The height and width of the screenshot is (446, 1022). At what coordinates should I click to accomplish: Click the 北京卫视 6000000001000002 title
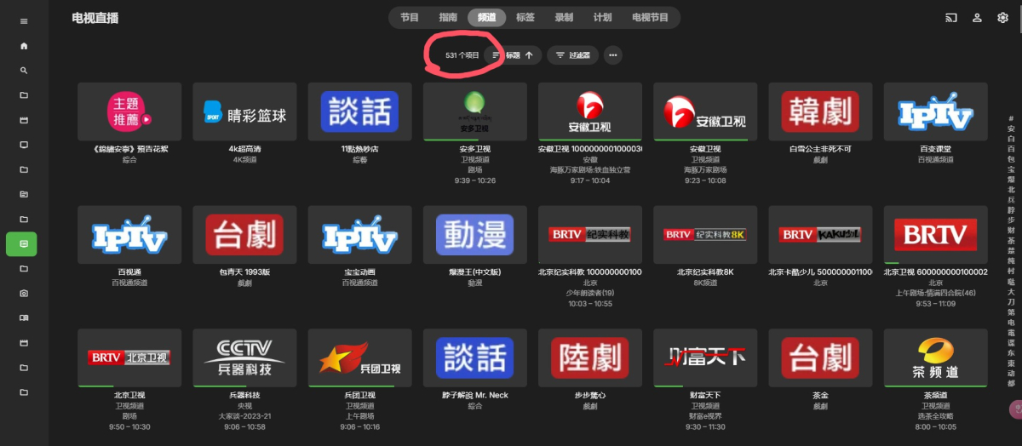click(936, 272)
